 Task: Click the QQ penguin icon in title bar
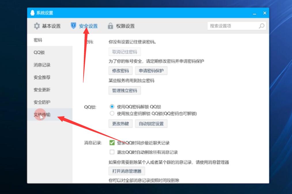(x=32, y=13)
